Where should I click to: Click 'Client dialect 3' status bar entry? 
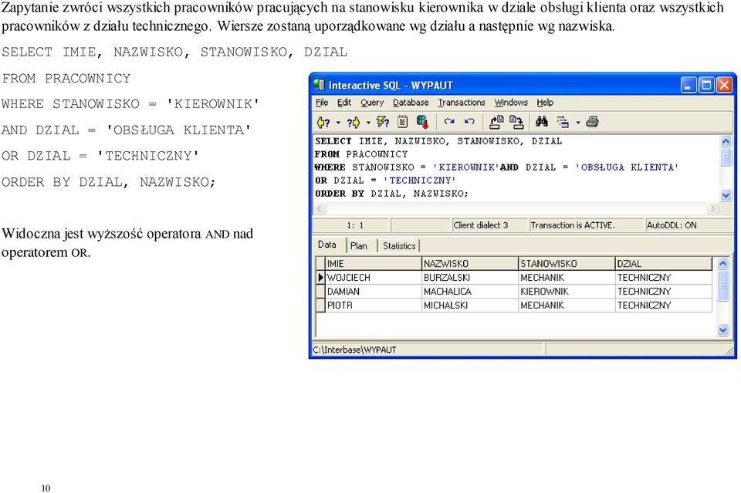click(481, 225)
